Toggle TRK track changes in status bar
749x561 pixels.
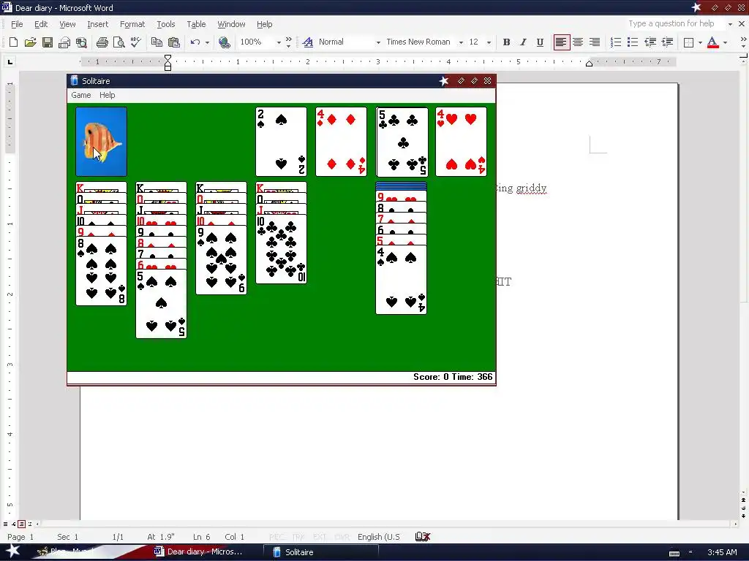click(x=298, y=537)
